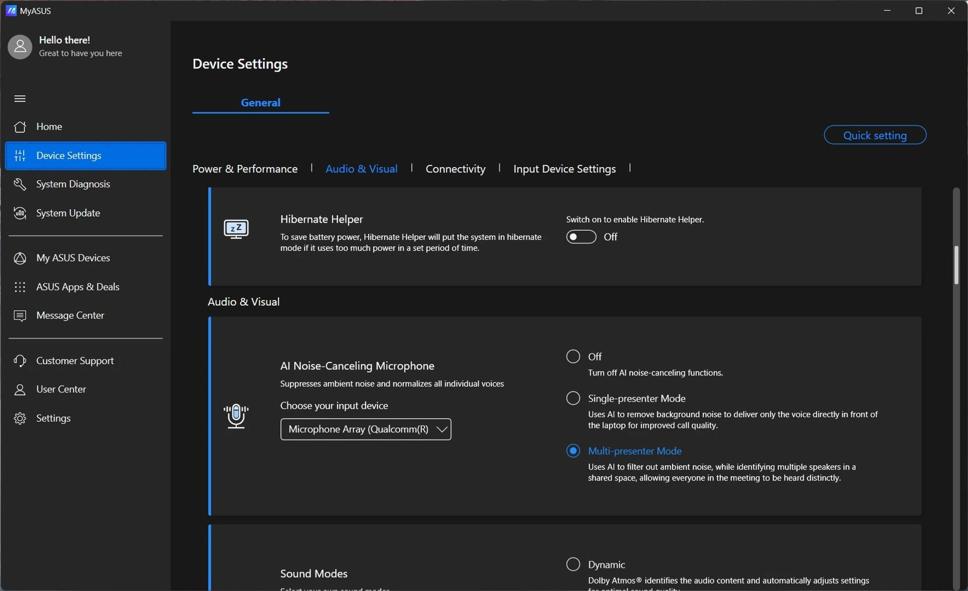This screenshot has height=591, width=968.
Task: Click the My ASUS Devices icon
Action: 20,258
